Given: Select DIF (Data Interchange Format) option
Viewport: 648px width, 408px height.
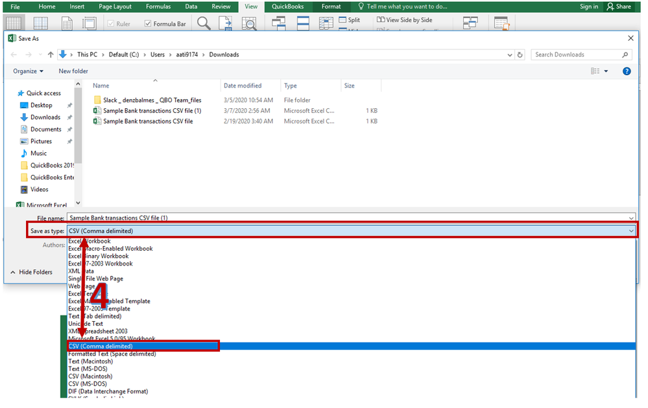Looking at the screenshot, I should pyautogui.click(x=108, y=391).
